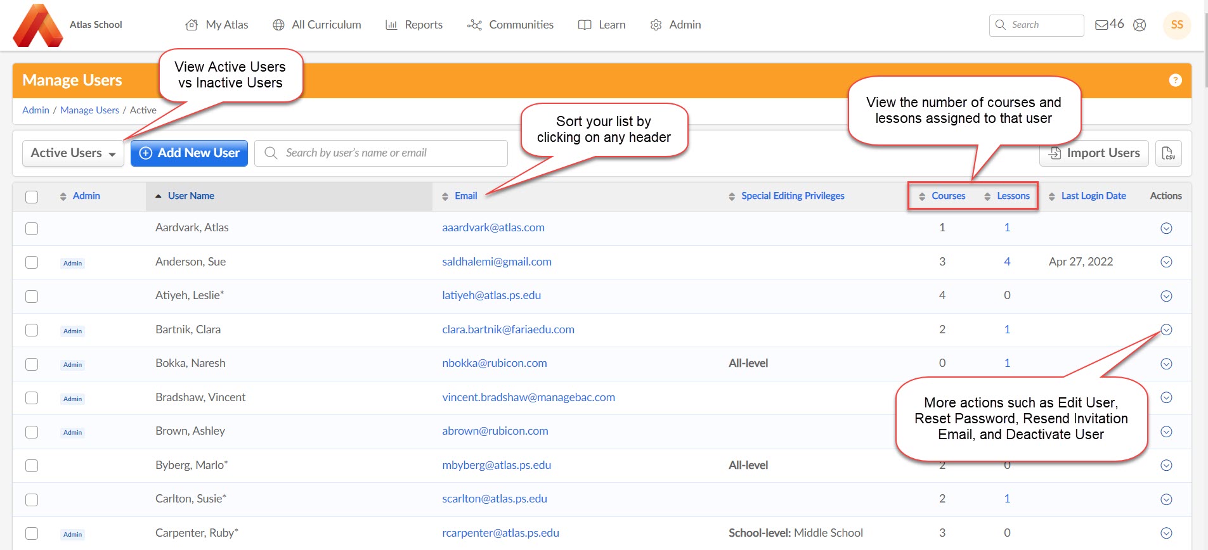This screenshot has height=550, width=1208.
Task: Check the box for Anderson, Sue
Action: (x=32, y=262)
